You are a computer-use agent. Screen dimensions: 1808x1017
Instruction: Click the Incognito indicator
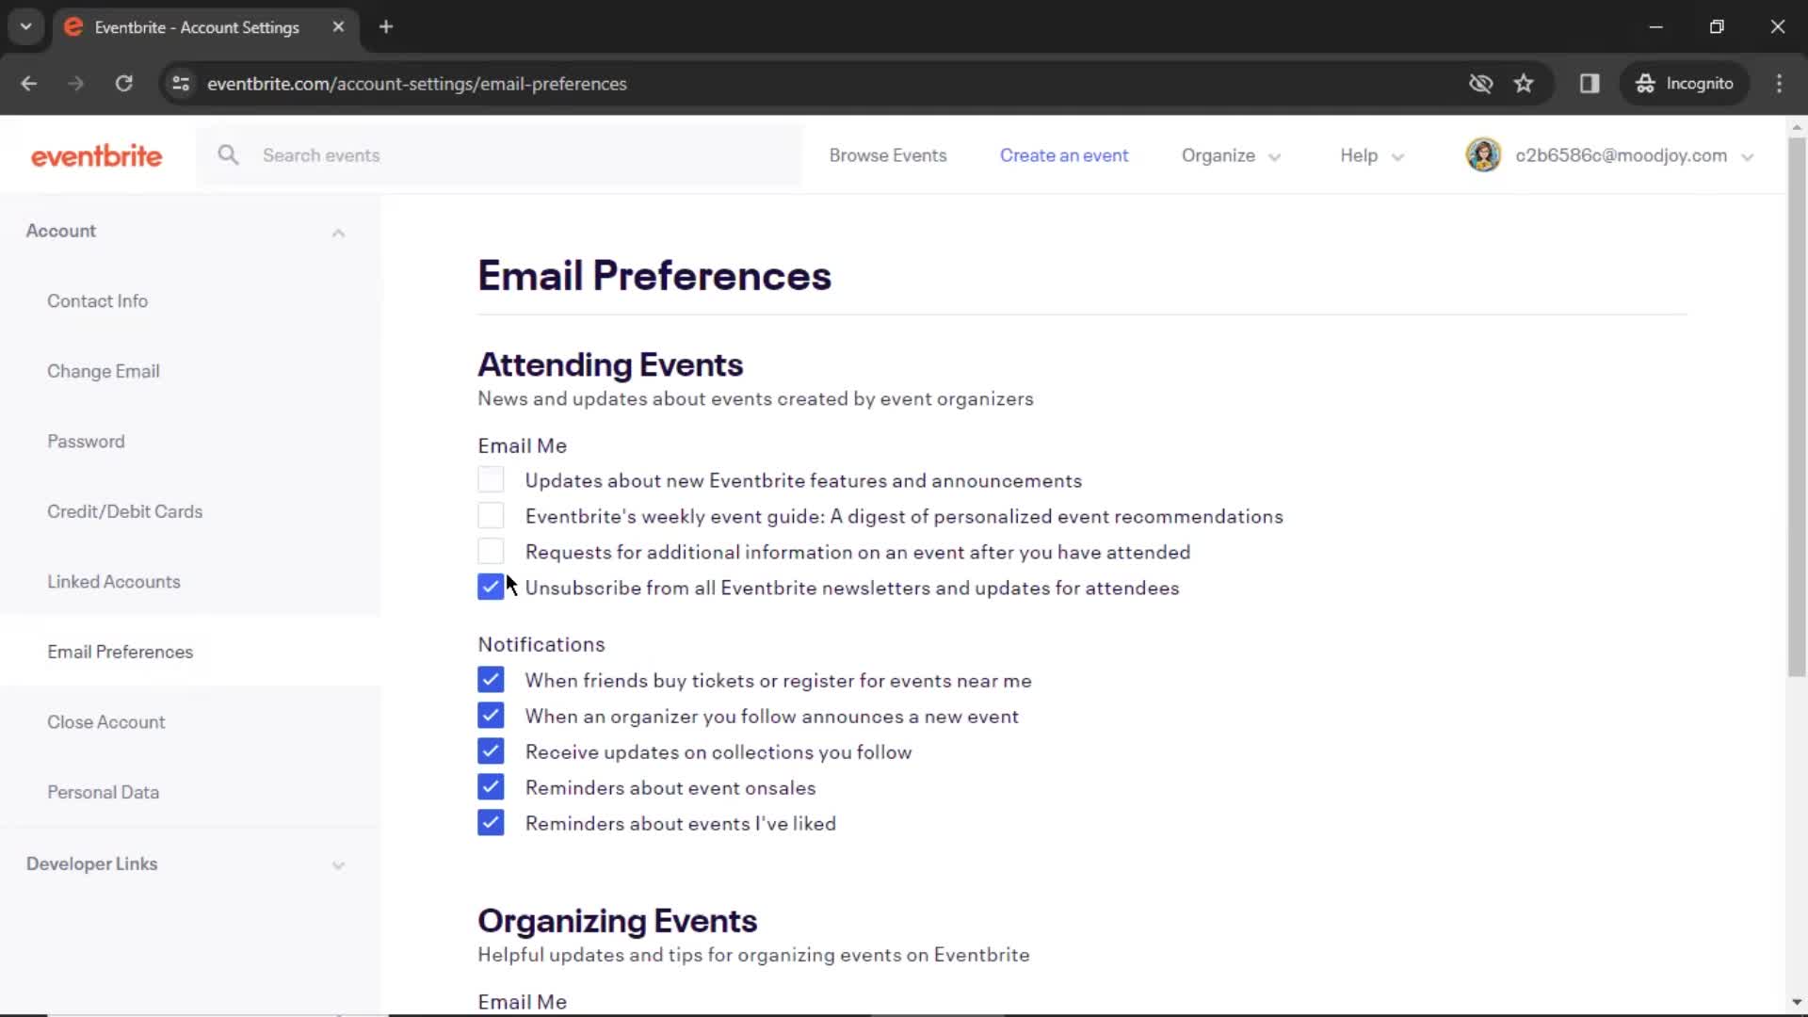click(x=1685, y=83)
